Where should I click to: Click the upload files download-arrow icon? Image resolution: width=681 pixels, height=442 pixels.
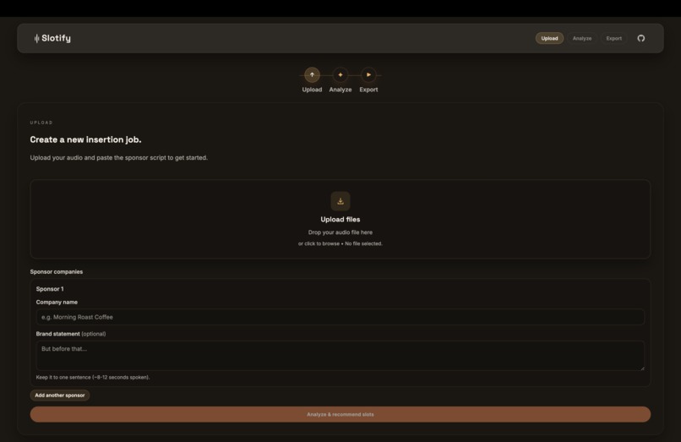pos(340,201)
